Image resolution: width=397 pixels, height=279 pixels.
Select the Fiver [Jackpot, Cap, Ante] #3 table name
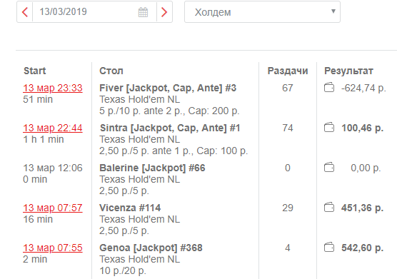(x=168, y=88)
